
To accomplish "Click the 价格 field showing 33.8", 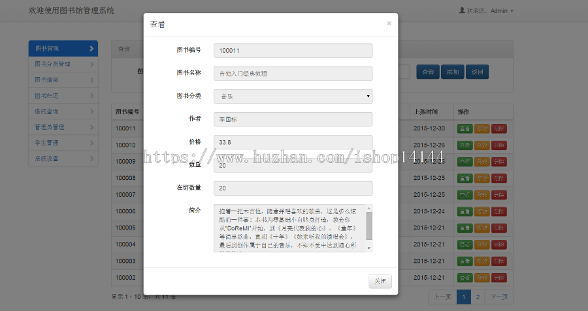I will pos(293,142).
